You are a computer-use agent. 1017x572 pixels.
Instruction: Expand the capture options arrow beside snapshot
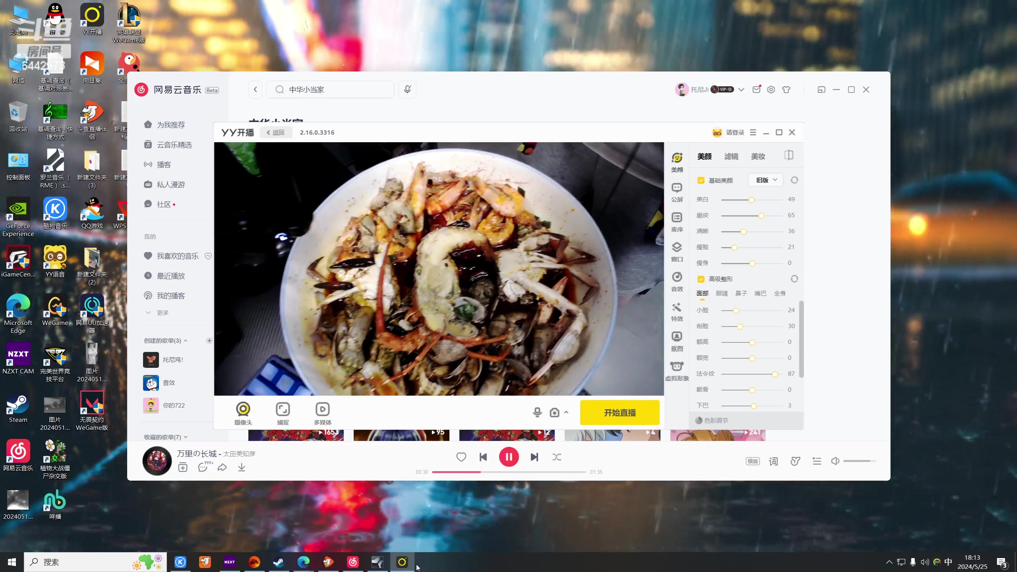566,412
